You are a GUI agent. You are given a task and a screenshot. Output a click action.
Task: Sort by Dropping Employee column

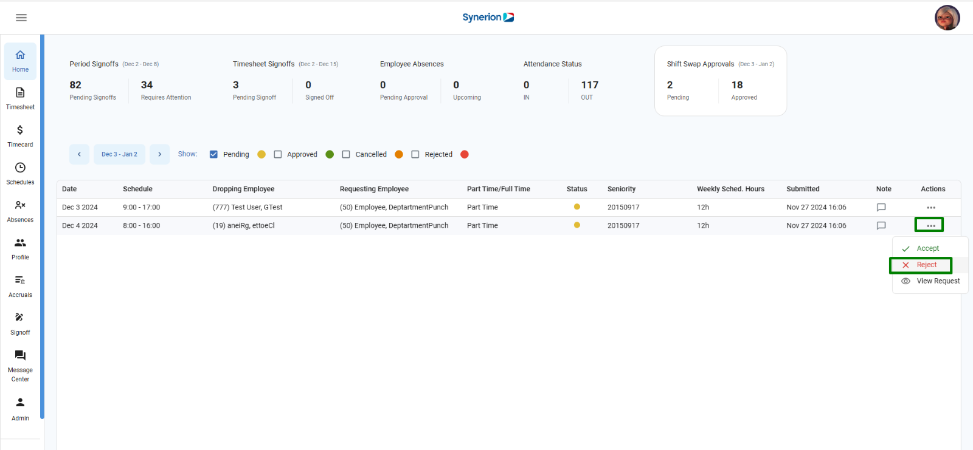[x=243, y=189]
